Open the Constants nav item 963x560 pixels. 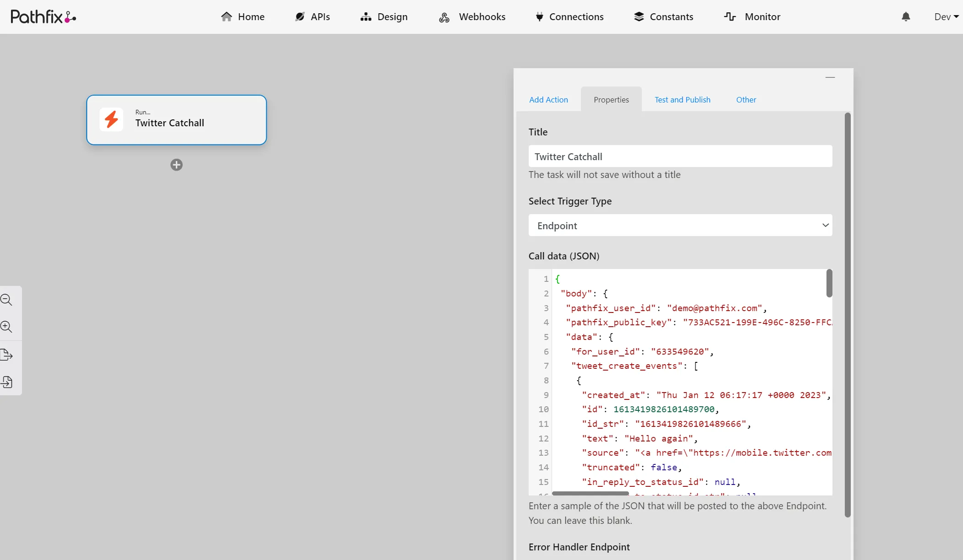[x=663, y=17]
